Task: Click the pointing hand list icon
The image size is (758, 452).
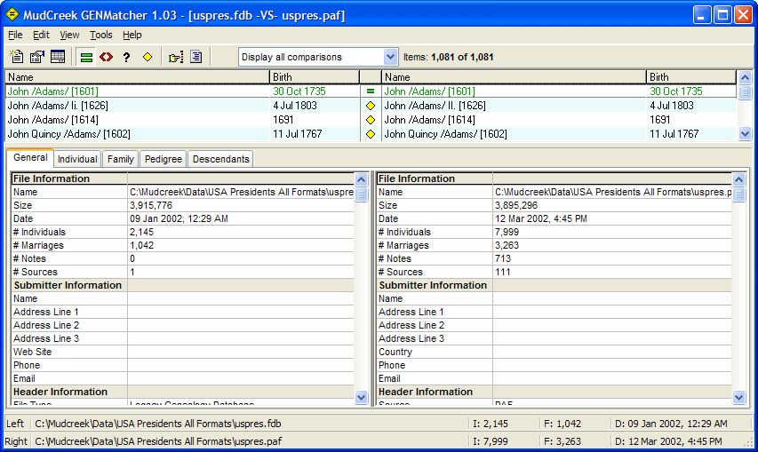Action: point(176,57)
